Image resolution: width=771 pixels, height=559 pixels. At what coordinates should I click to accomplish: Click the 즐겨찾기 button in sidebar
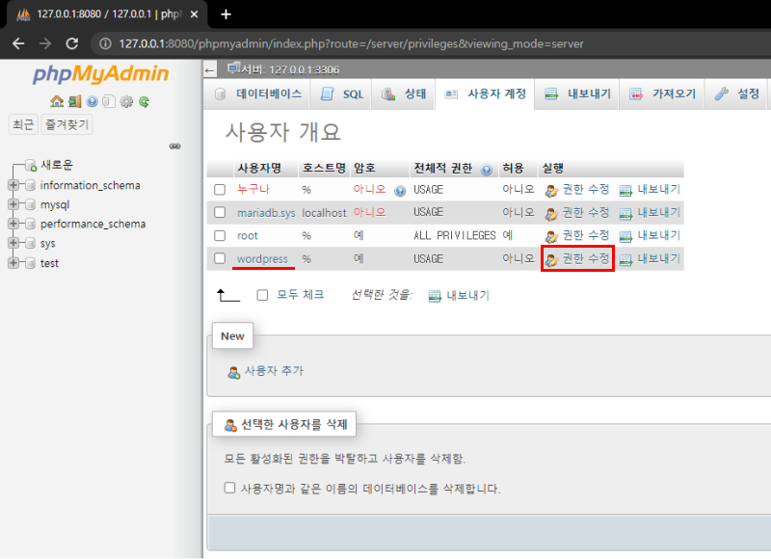[x=67, y=124]
